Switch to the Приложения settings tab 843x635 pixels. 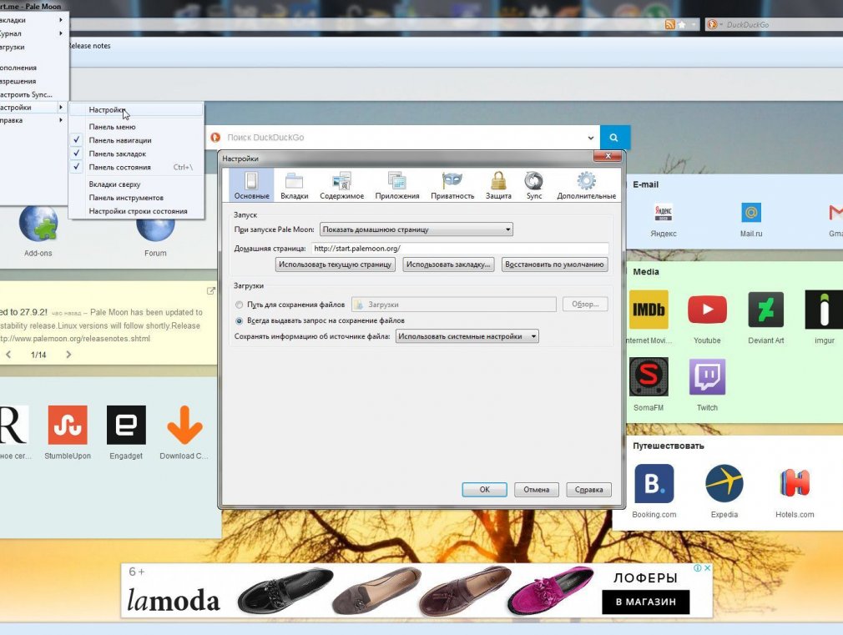[397, 185]
